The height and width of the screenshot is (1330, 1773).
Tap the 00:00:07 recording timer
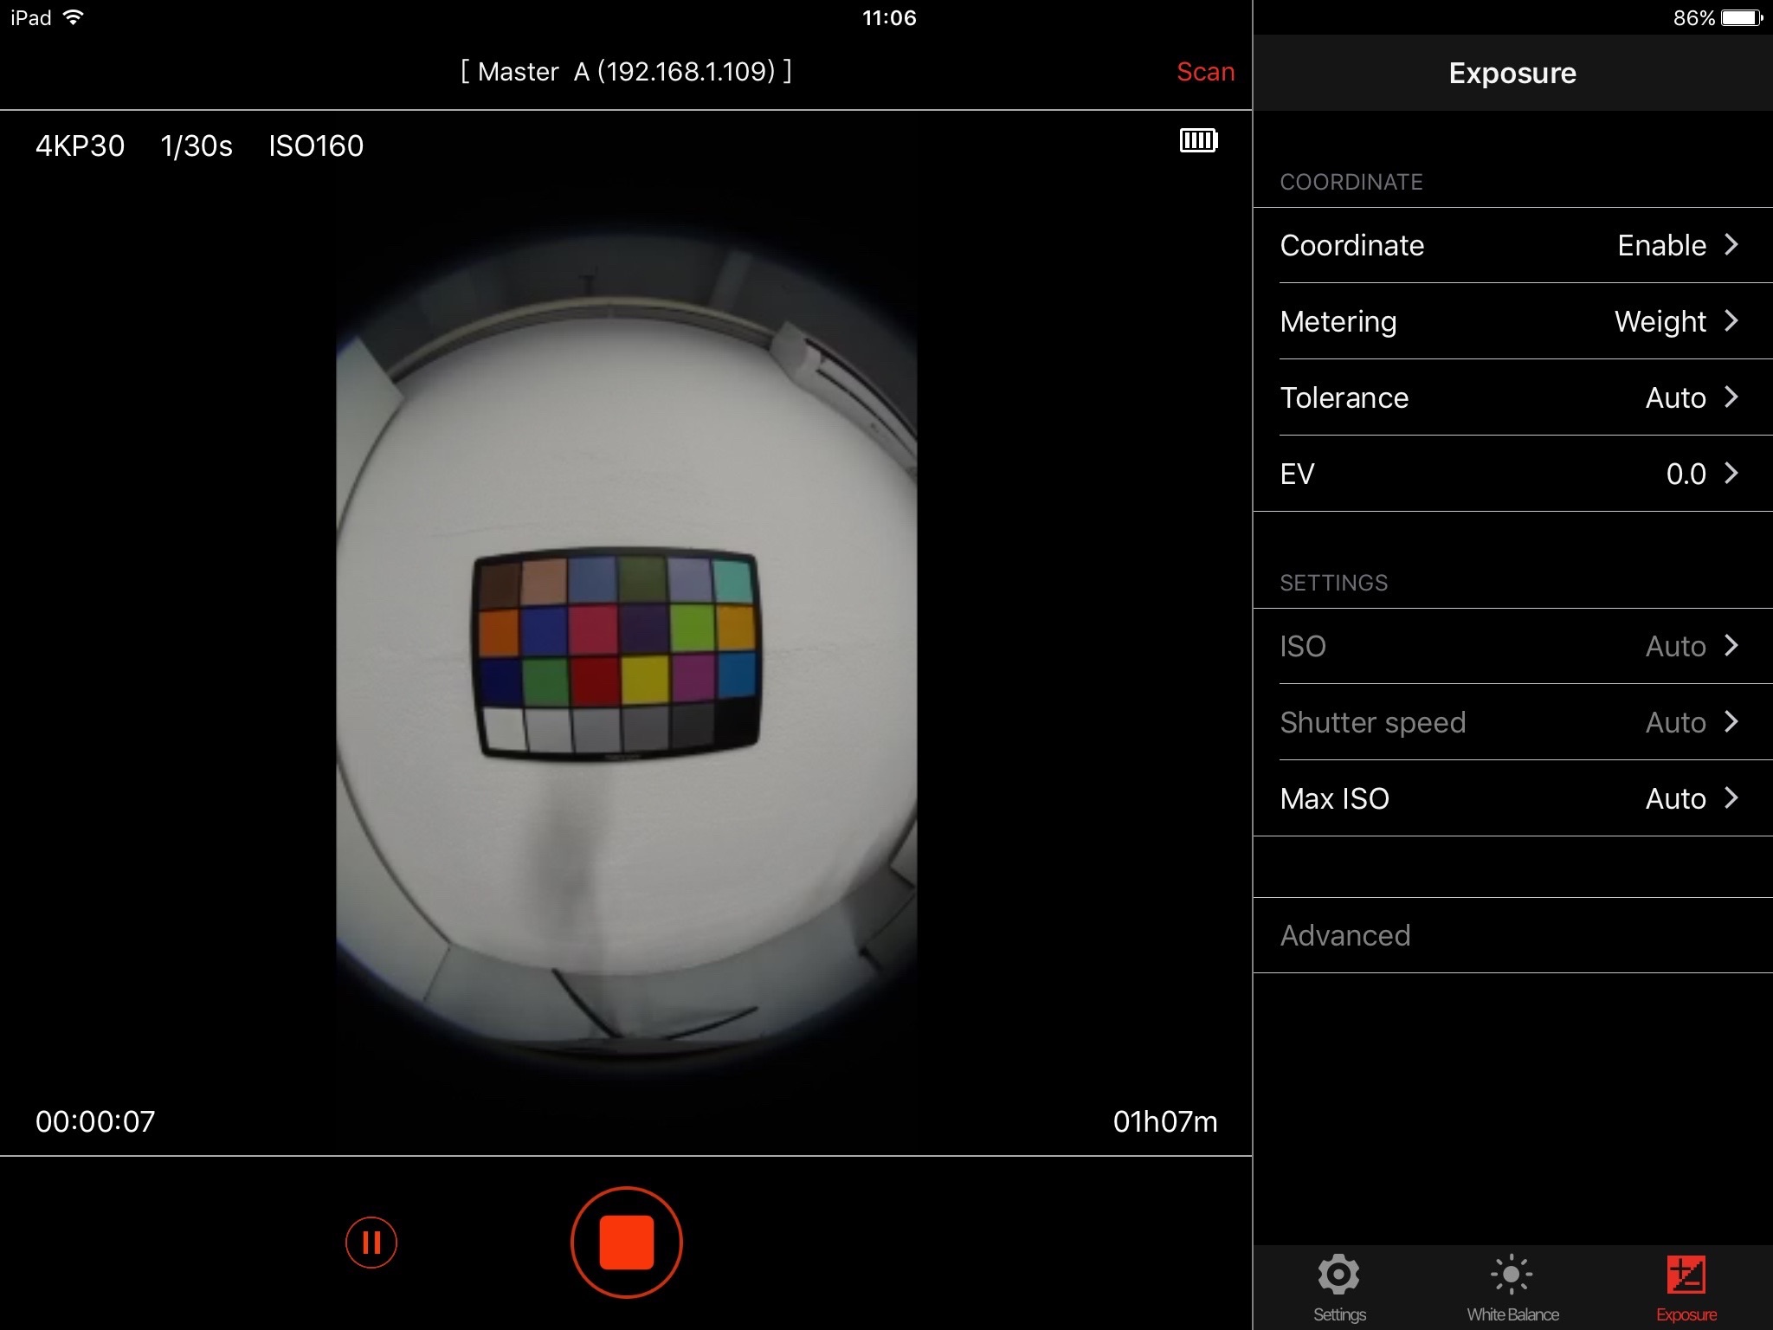click(95, 1121)
